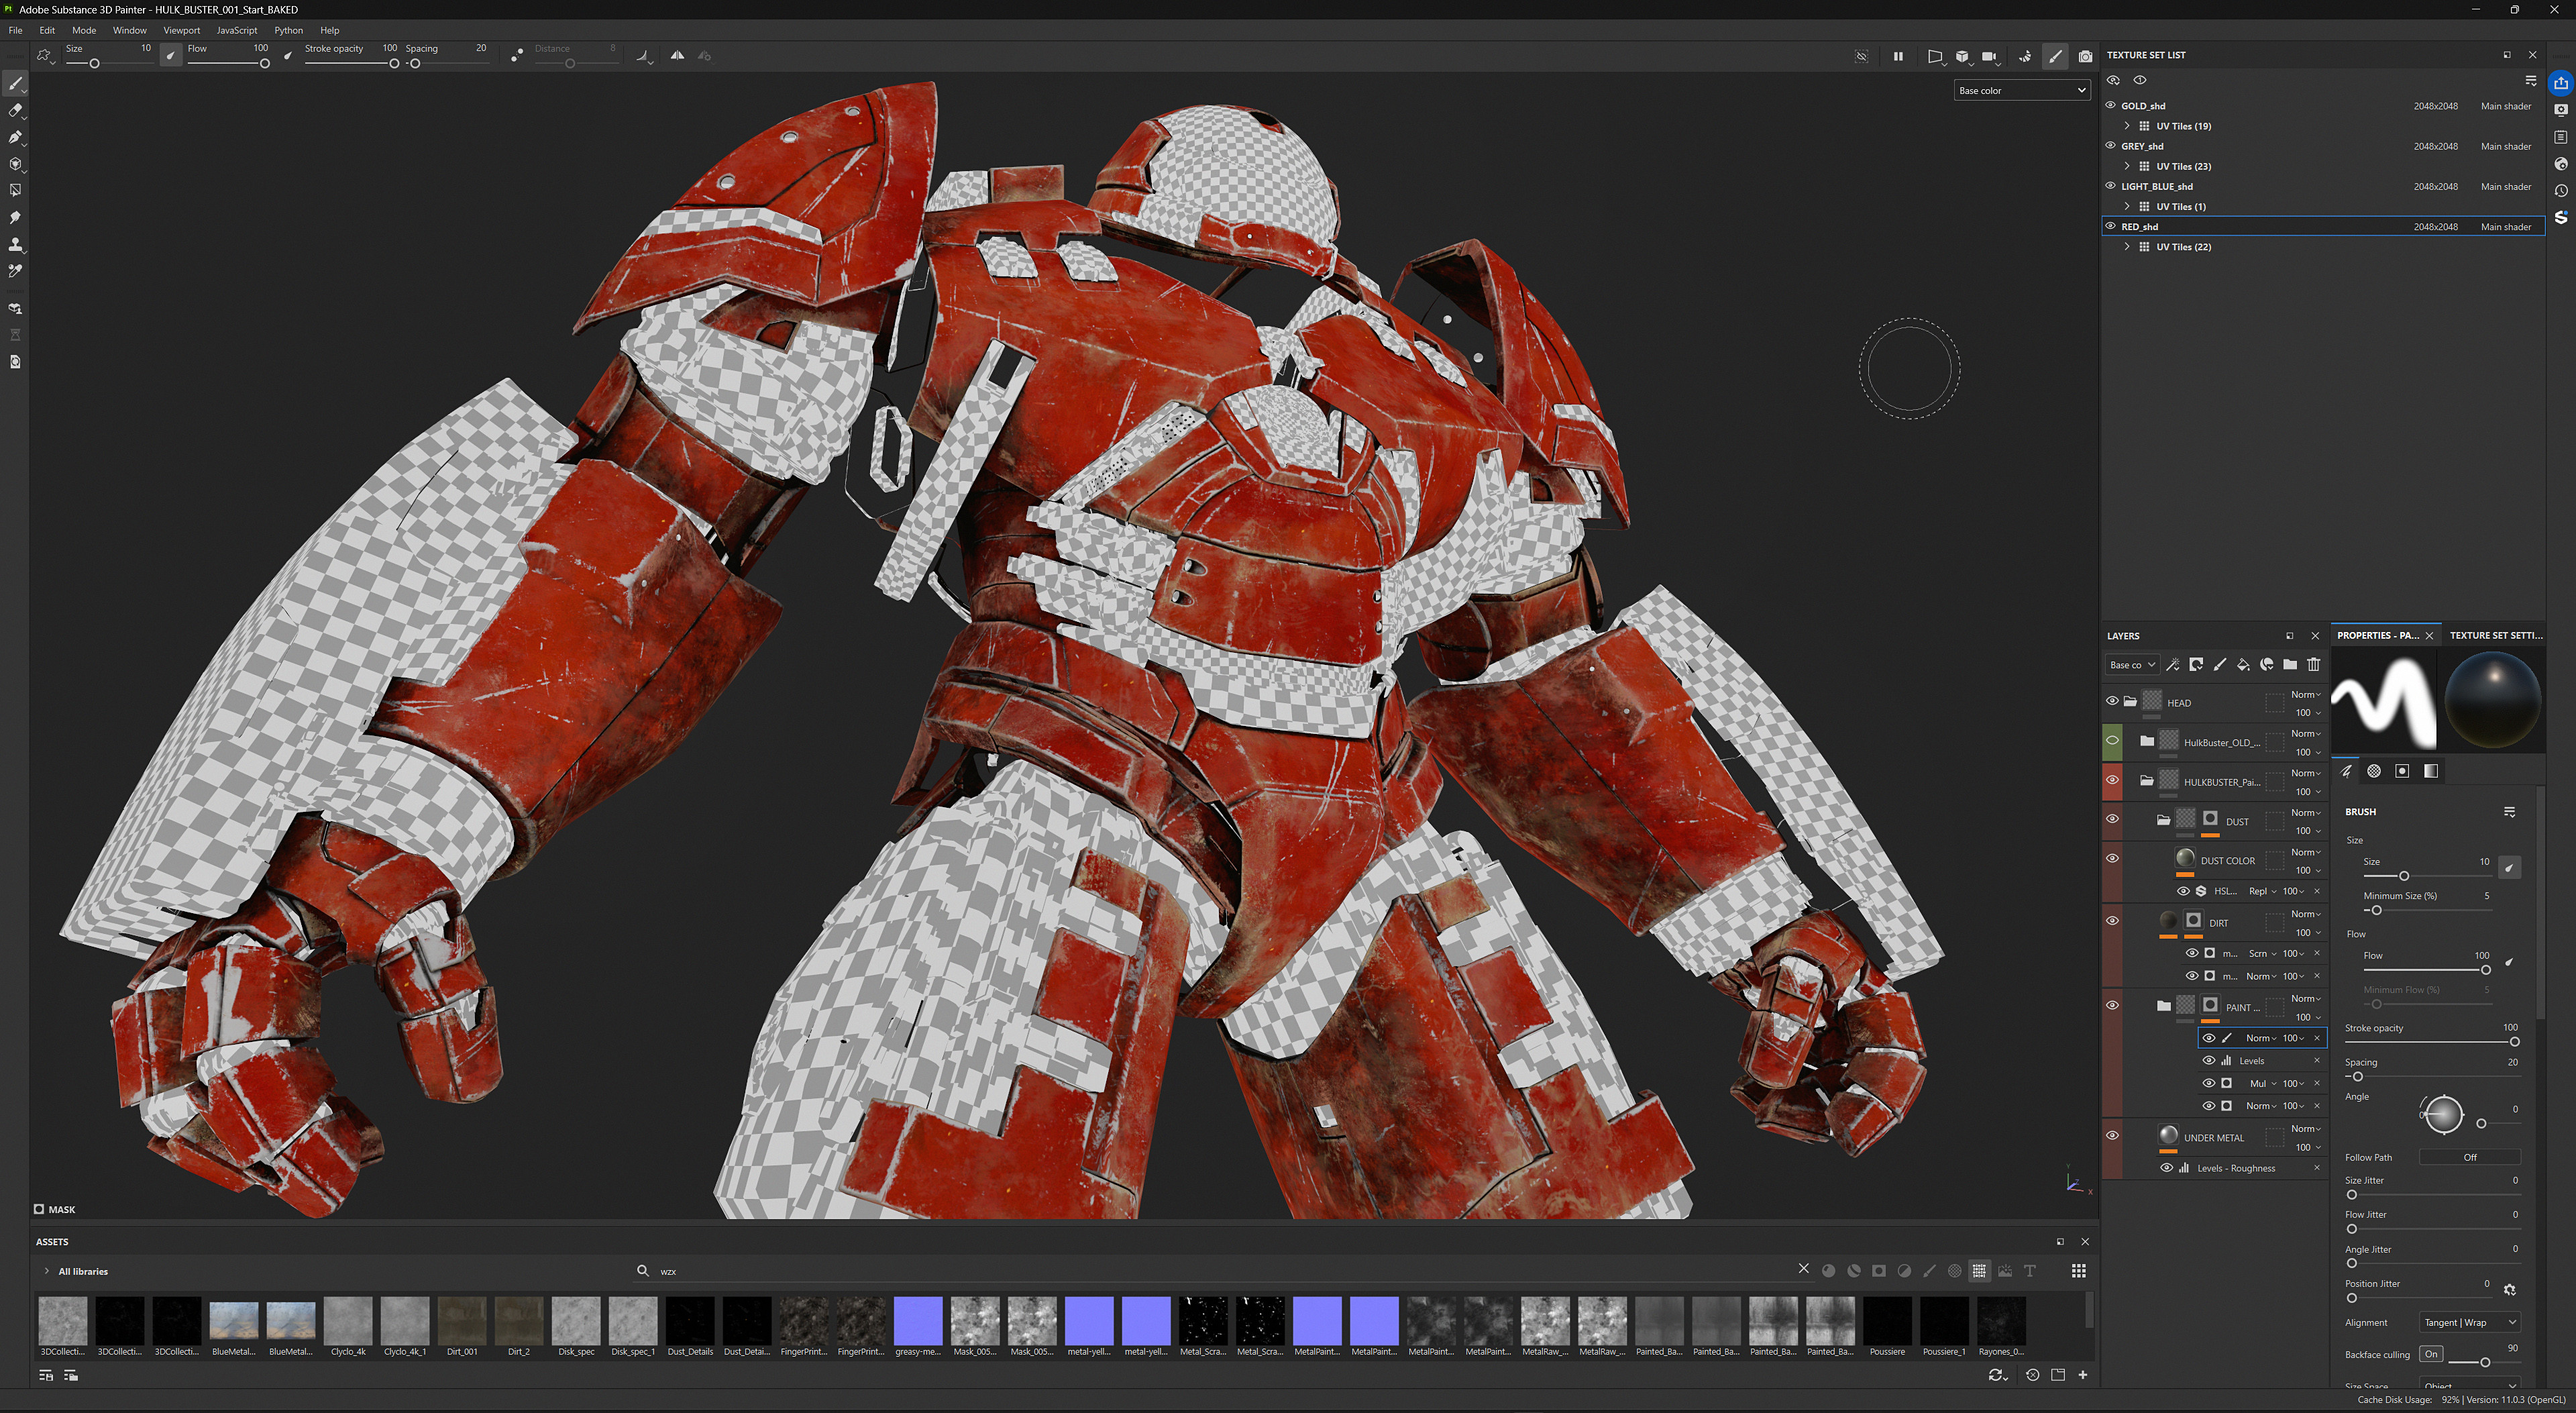Click the delete layer trash icon
This screenshot has width=2576, height=1413.
(x=2313, y=665)
